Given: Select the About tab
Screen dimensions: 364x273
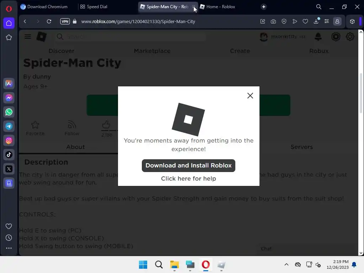Looking at the screenshot, I should [75, 147].
